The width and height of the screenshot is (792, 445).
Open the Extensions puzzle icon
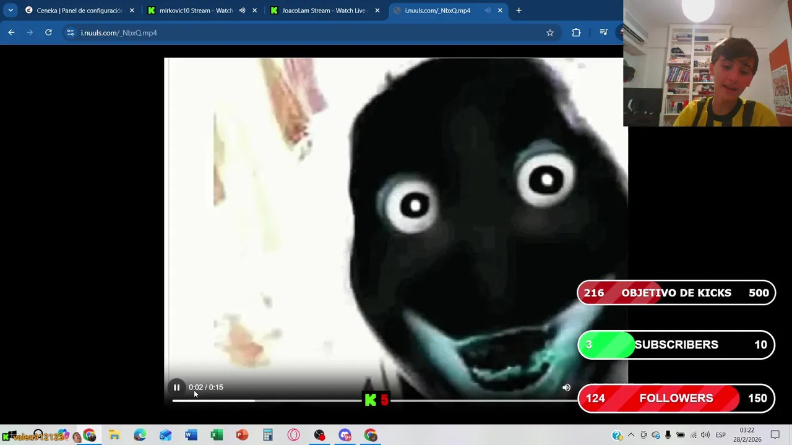[576, 33]
